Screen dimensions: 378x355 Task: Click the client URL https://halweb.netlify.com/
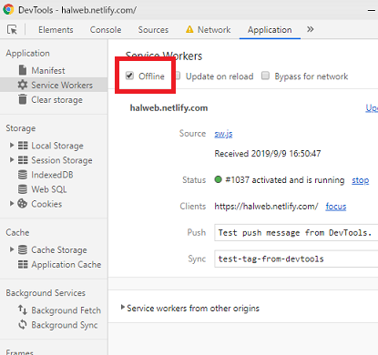point(266,207)
